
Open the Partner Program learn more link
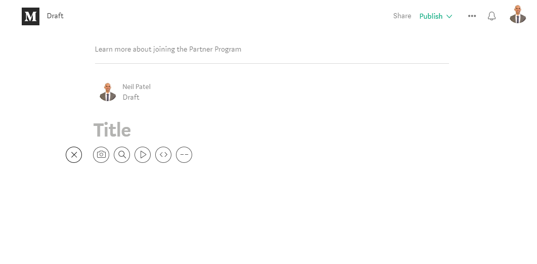click(x=168, y=49)
